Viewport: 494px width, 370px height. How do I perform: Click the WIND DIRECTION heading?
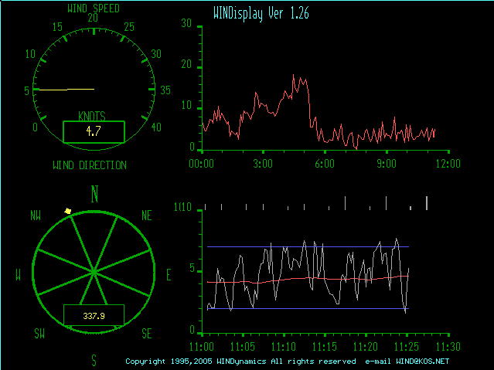coord(90,165)
